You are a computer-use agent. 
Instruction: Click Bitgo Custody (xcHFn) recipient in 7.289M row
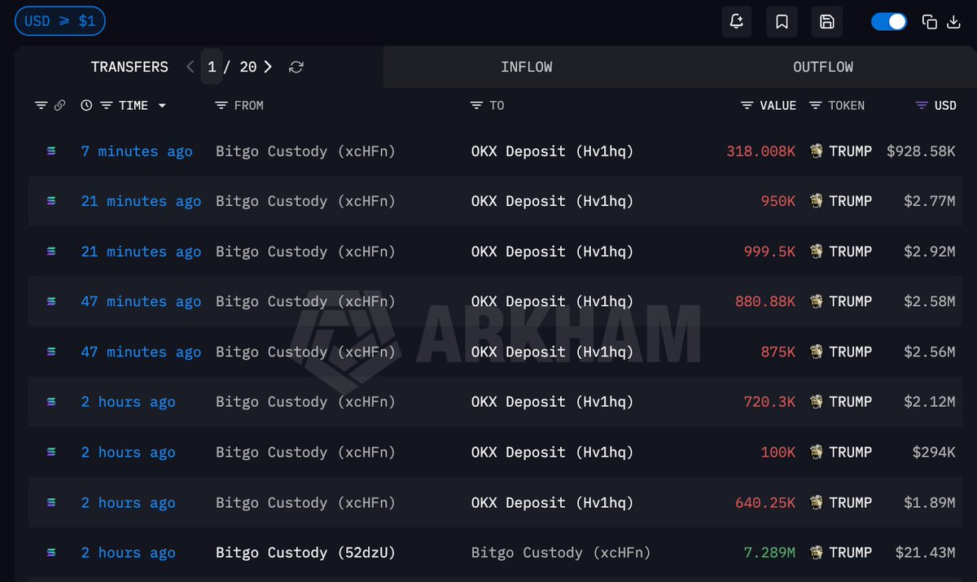(561, 553)
